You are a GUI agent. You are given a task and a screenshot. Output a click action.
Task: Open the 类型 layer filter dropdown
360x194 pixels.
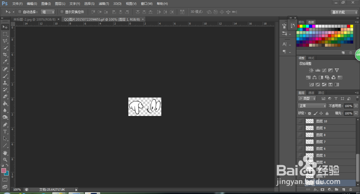307,99
